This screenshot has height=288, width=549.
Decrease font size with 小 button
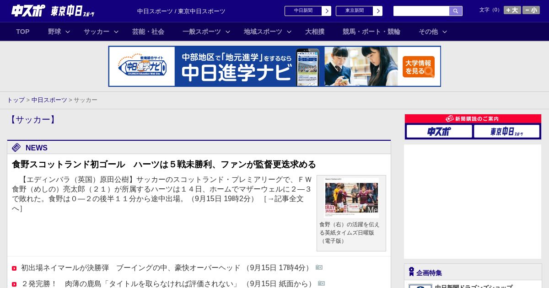pyautogui.click(x=531, y=10)
